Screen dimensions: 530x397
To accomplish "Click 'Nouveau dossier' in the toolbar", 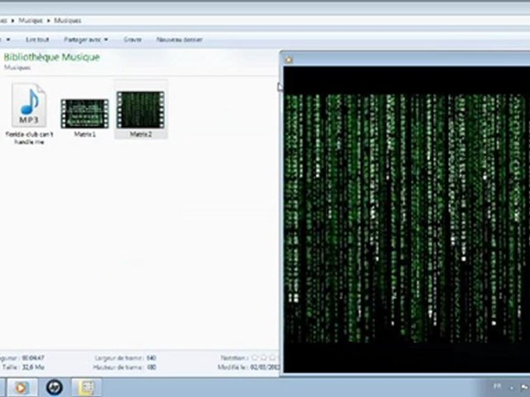I will (x=179, y=40).
